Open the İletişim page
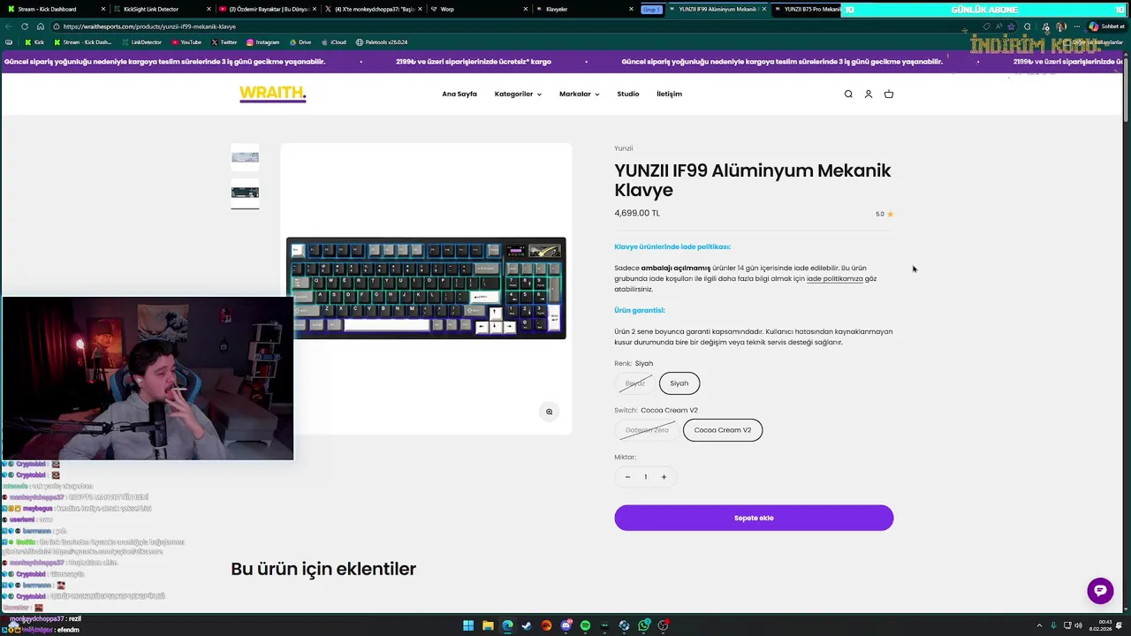The height and width of the screenshot is (636, 1131). (669, 95)
